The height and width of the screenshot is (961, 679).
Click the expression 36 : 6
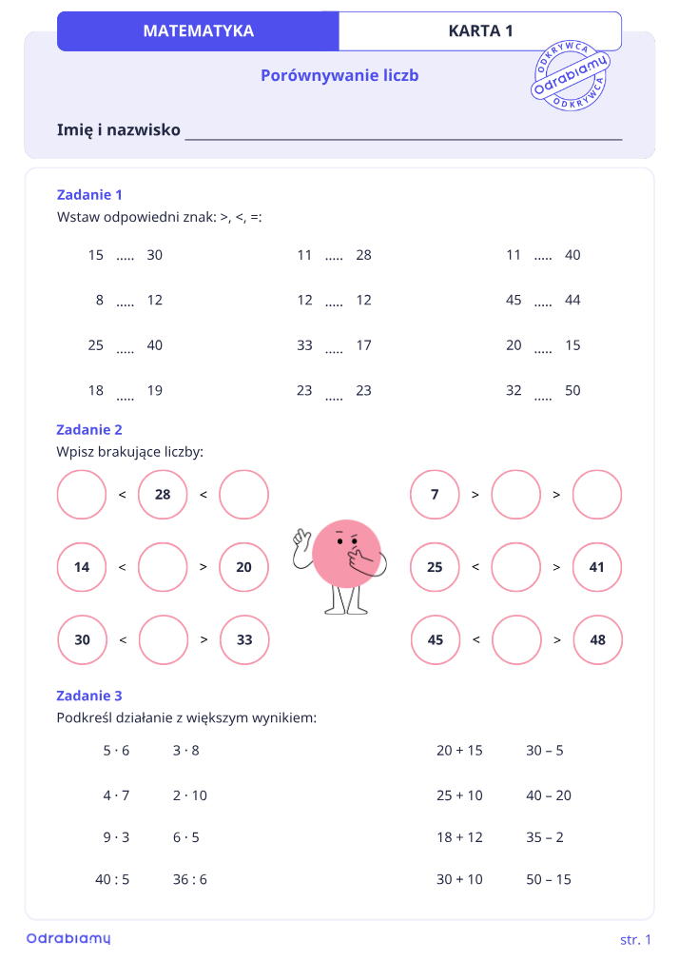[190, 879]
